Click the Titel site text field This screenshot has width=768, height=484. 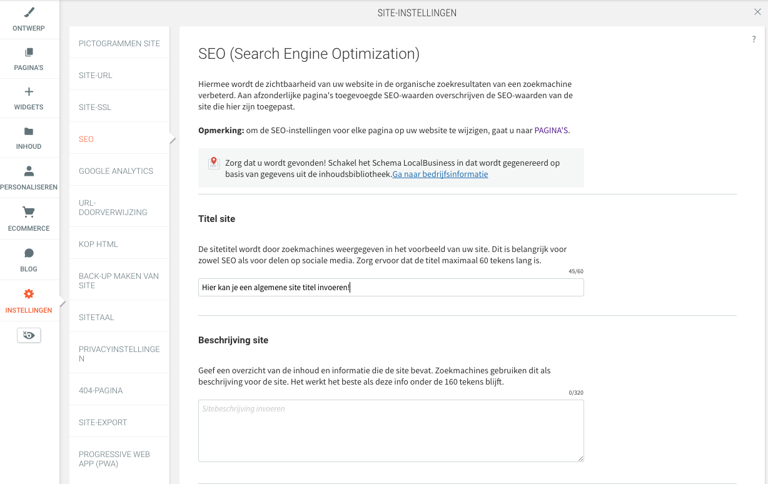391,288
